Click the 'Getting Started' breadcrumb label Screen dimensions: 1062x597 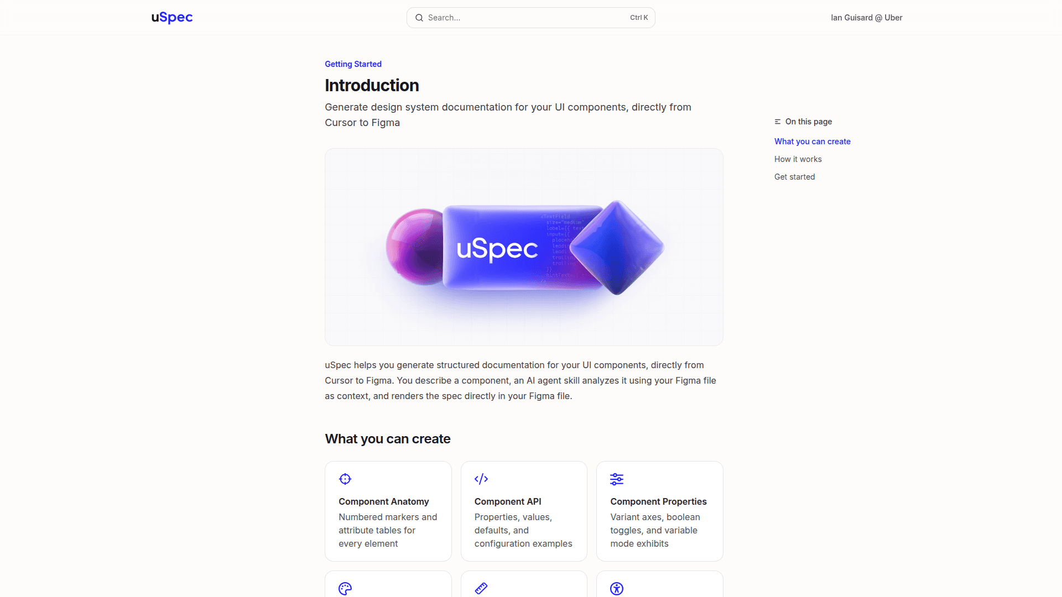353,64
